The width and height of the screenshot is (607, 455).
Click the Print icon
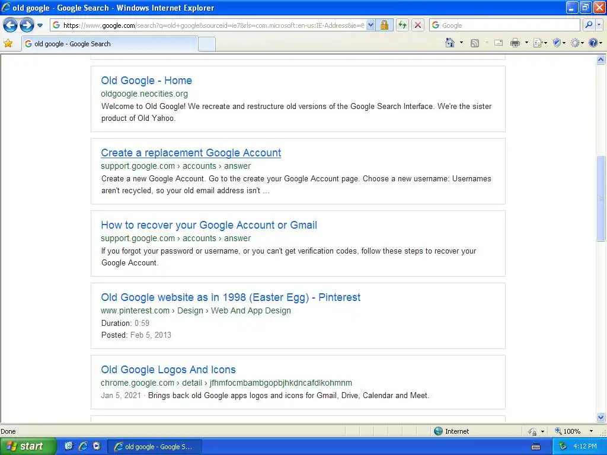[x=515, y=43]
